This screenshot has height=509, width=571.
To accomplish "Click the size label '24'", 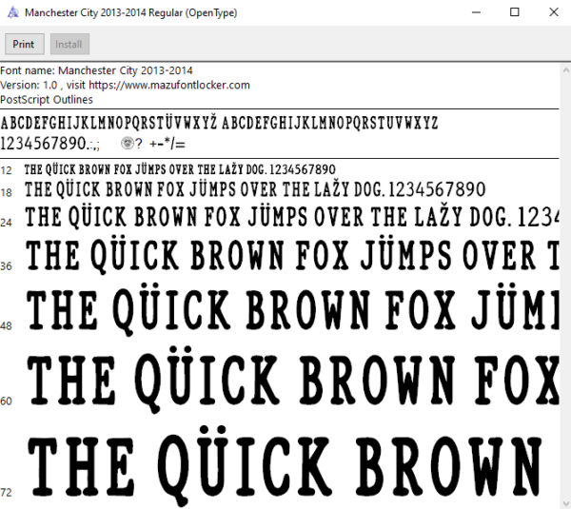I will click(7, 223).
